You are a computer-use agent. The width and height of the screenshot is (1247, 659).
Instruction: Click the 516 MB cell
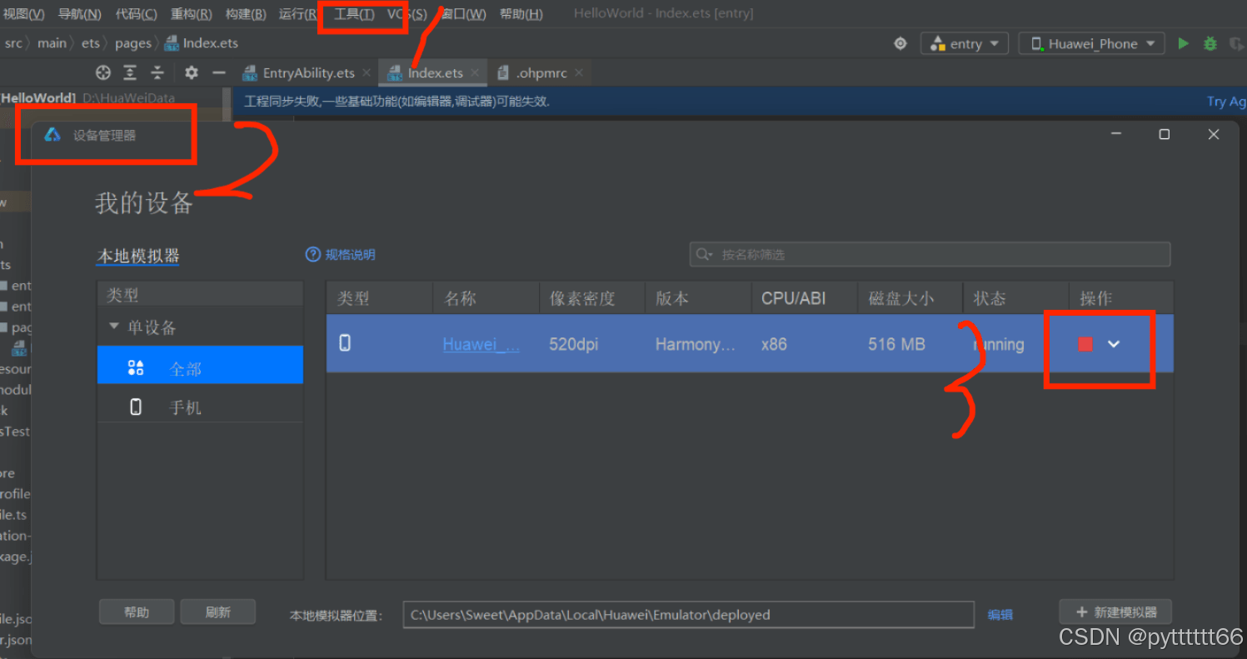pos(896,344)
